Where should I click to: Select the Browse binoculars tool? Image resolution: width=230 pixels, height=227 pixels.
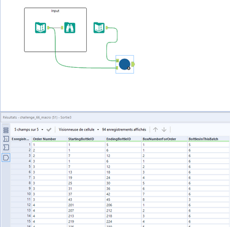click(70, 28)
